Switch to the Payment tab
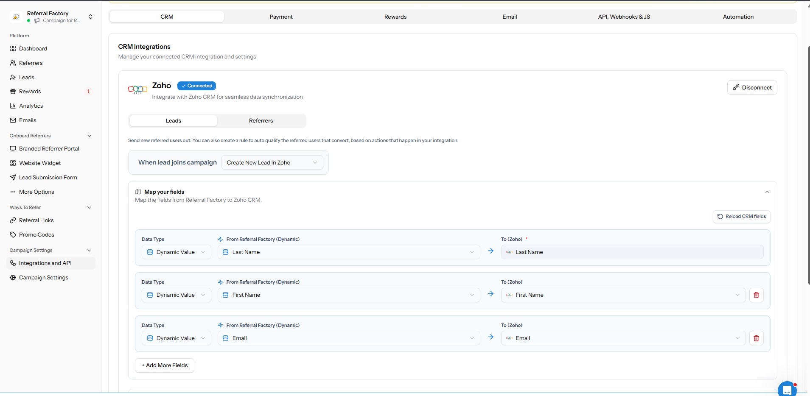 pos(281,17)
